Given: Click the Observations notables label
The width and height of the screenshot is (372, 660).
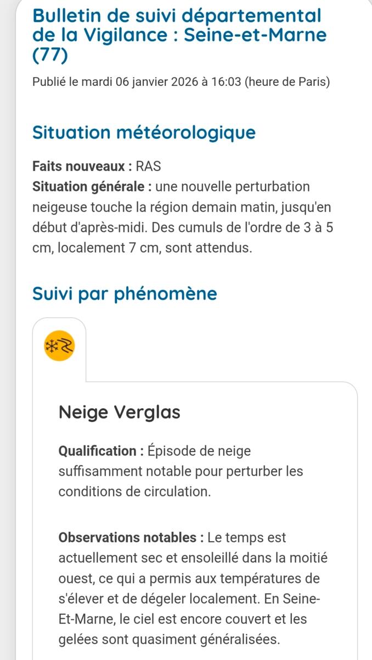Looking at the screenshot, I should click(127, 537).
